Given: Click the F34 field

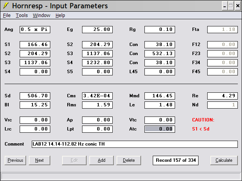Looking at the screenshot, I should pyautogui.click(x=222, y=63).
